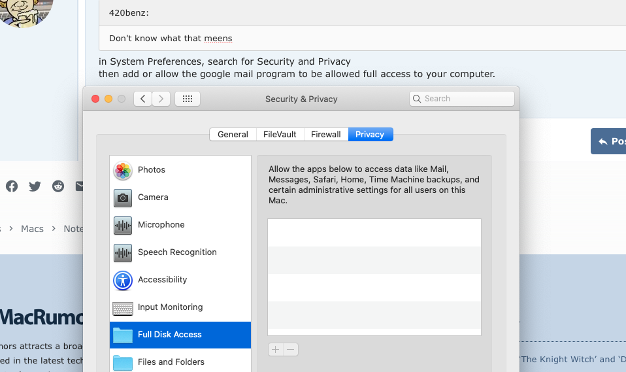Image resolution: width=626 pixels, height=372 pixels.
Task: Add an app with the plus button
Action: pyautogui.click(x=276, y=350)
